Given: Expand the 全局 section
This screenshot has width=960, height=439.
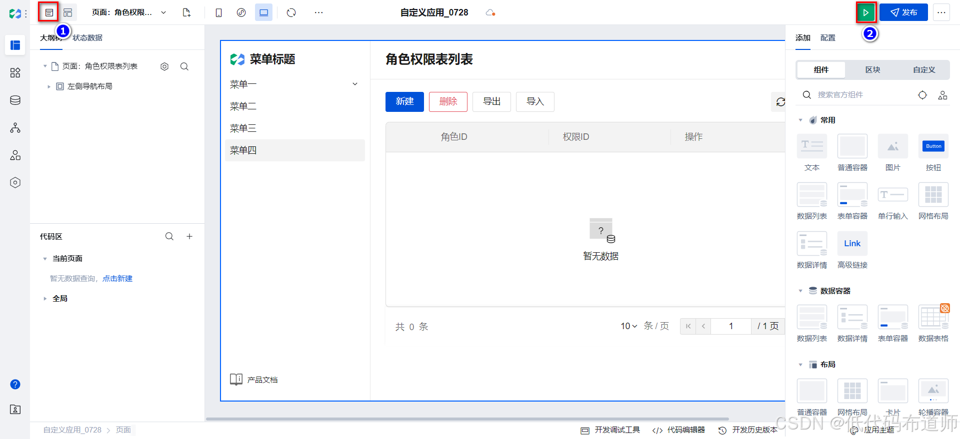Looking at the screenshot, I should click(45, 299).
